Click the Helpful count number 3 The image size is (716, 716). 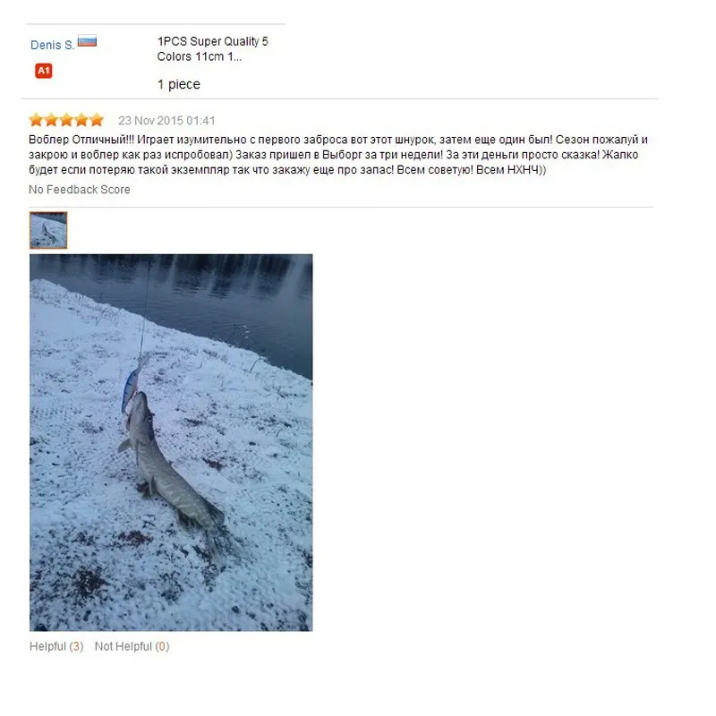pyautogui.click(x=76, y=646)
